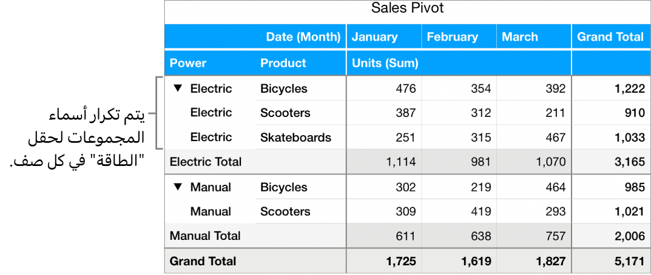The height and width of the screenshot is (275, 651).
Task: Collapse the Electric group disclosure triangle
Action: point(178,88)
